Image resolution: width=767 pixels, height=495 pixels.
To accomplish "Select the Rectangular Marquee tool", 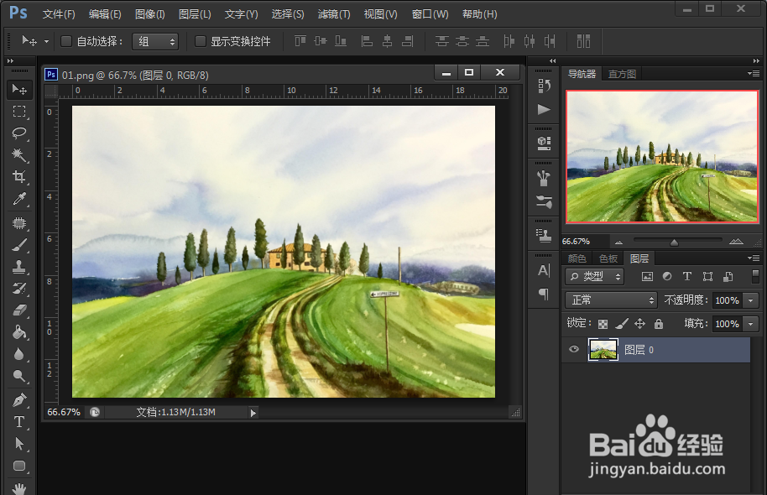I will pos(19,112).
